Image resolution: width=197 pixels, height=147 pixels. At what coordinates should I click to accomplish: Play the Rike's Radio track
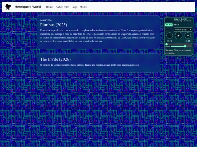point(178,36)
